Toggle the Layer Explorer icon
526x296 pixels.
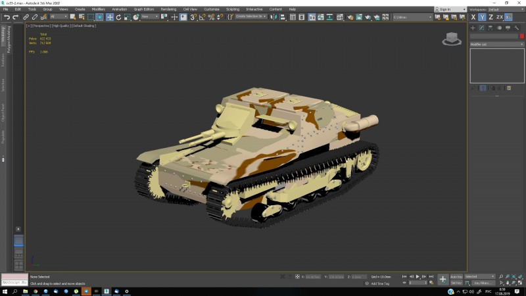(302, 17)
